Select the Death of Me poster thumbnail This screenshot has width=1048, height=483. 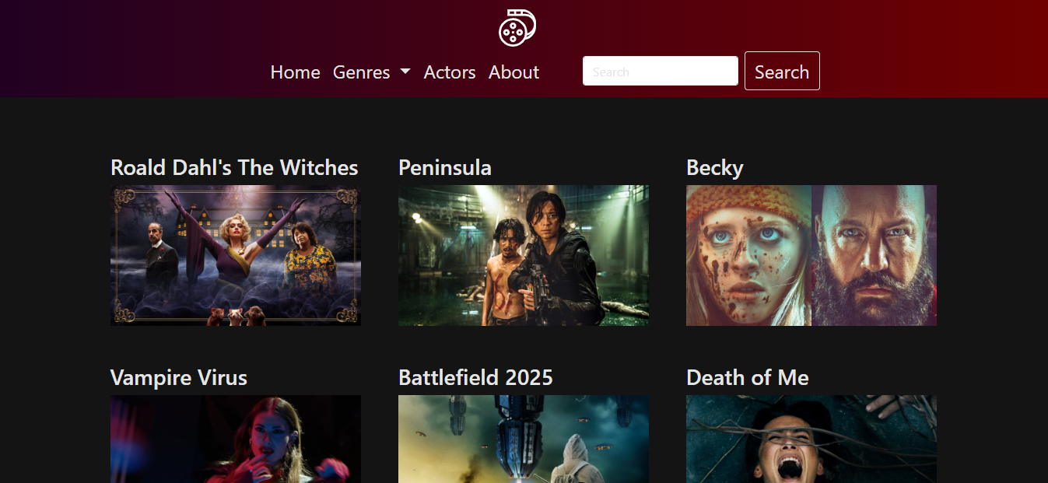click(811, 439)
